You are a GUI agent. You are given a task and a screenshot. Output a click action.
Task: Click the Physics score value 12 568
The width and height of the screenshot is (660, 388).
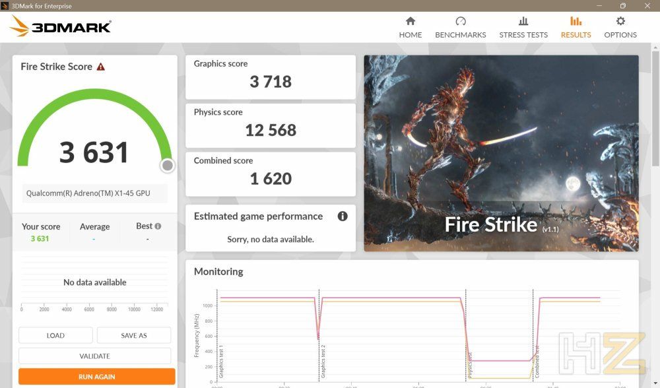271,130
